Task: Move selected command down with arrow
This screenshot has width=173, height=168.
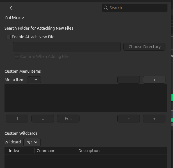Action: coord(43,119)
